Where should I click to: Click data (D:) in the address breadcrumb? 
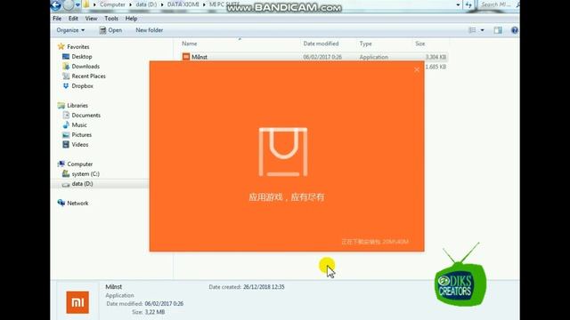(x=146, y=4)
